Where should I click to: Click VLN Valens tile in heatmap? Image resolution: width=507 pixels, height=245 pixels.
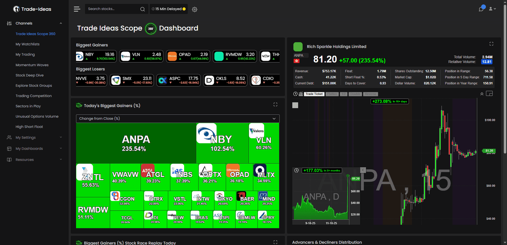tap(264, 143)
